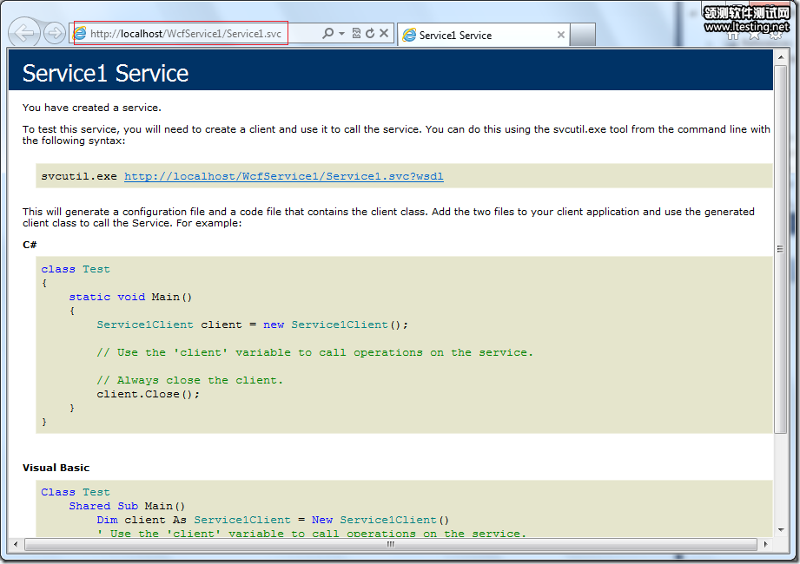
Task: Toggle the Compatibility View icon
Action: [x=357, y=33]
